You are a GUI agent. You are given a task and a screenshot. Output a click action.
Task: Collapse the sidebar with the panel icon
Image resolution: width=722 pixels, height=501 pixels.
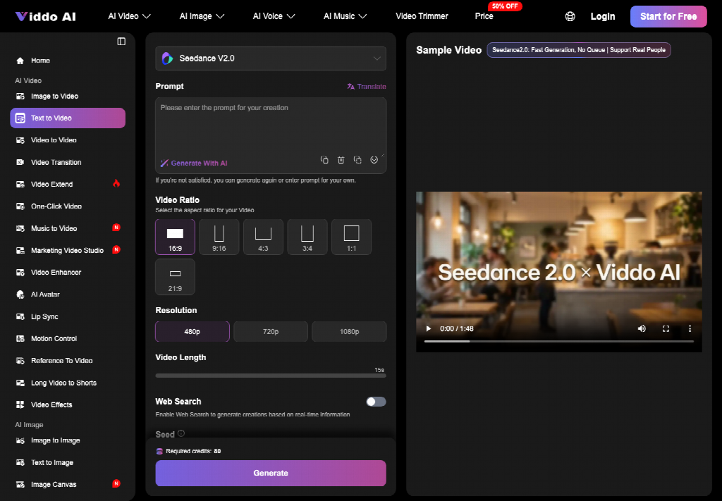point(121,42)
